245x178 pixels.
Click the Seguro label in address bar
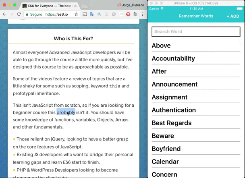[x=36, y=14]
